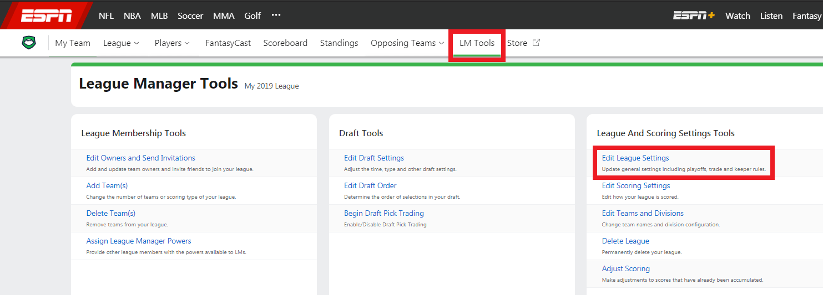
Task: Click 'Enable/Disable Draft Pick Trading' text
Action: pyautogui.click(x=385, y=225)
